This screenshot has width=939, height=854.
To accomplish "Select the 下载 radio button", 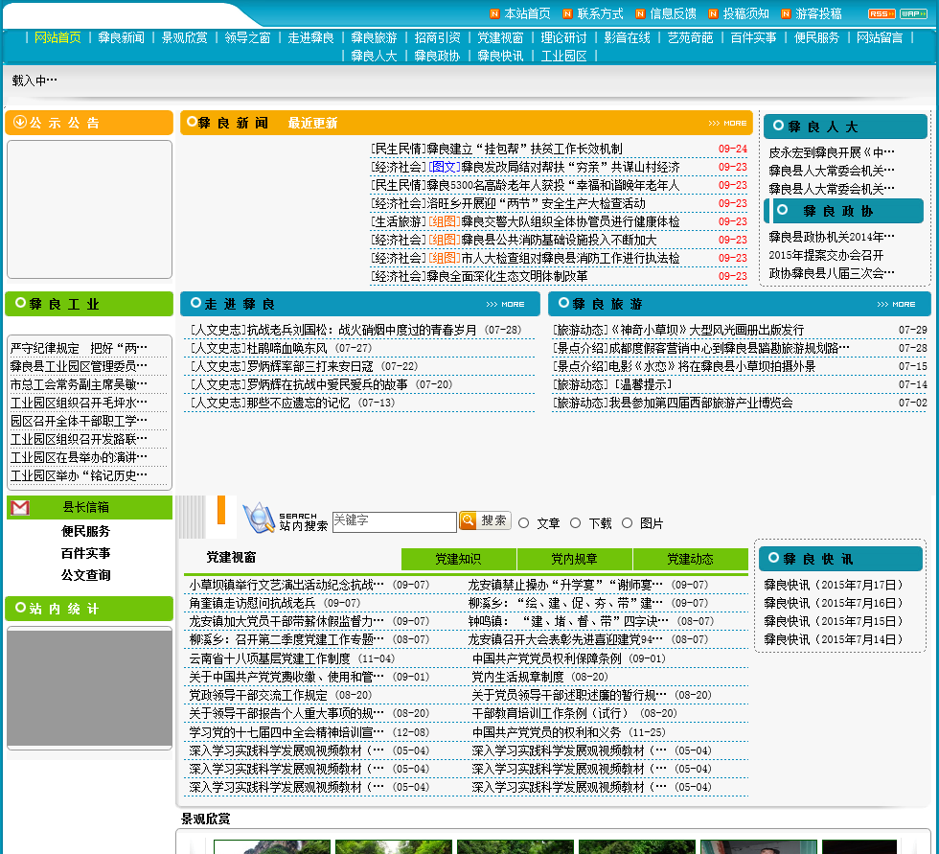I will 576,523.
